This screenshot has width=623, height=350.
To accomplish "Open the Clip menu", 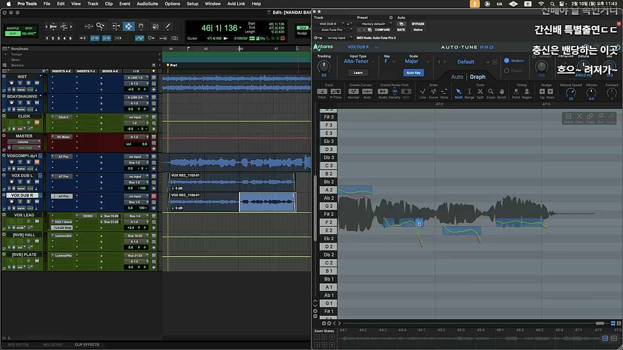I will (x=109, y=4).
